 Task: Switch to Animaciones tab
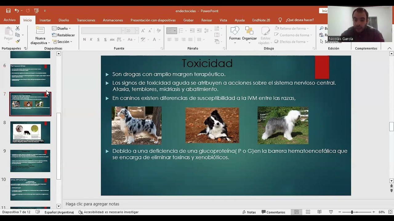tap(113, 20)
